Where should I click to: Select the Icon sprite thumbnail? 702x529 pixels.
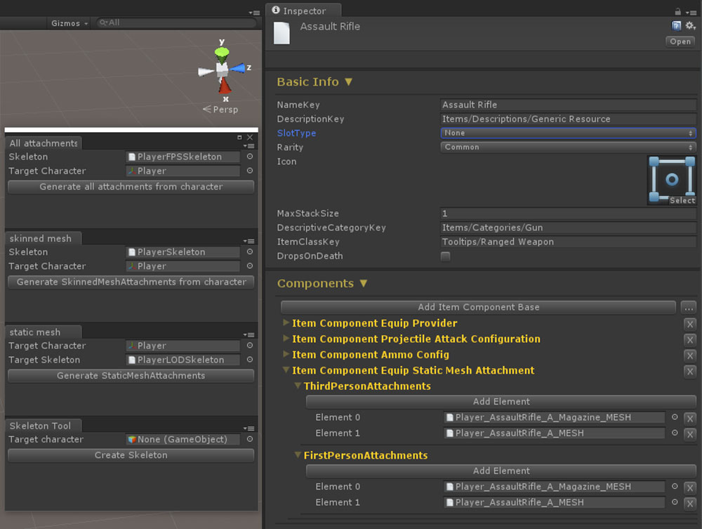672,180
